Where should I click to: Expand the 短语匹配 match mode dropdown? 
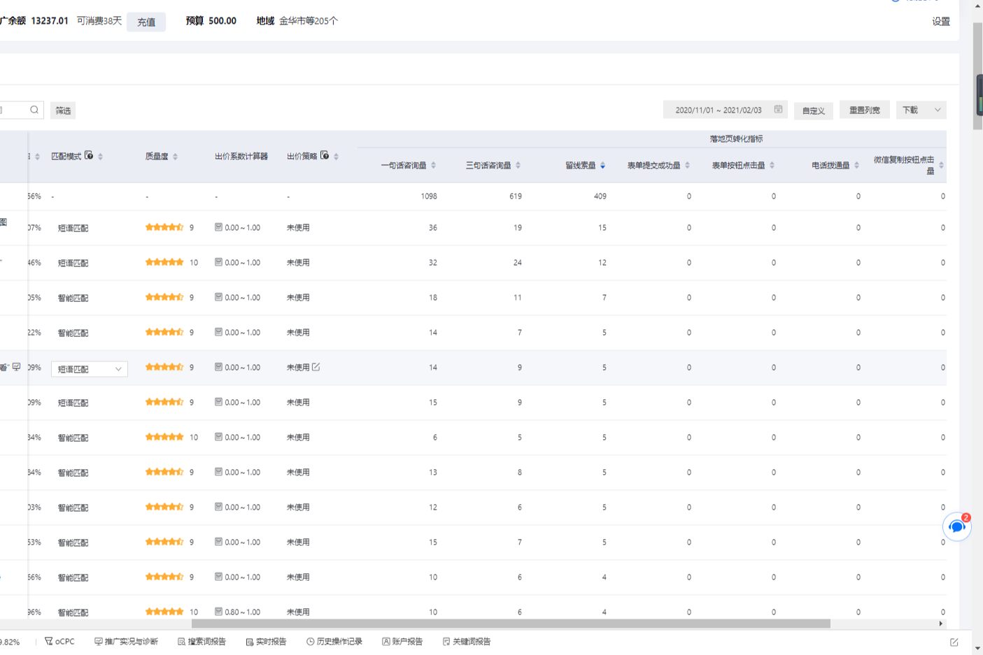click(89, 369)
